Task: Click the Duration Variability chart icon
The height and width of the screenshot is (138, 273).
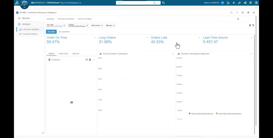Action: point(179,54)
